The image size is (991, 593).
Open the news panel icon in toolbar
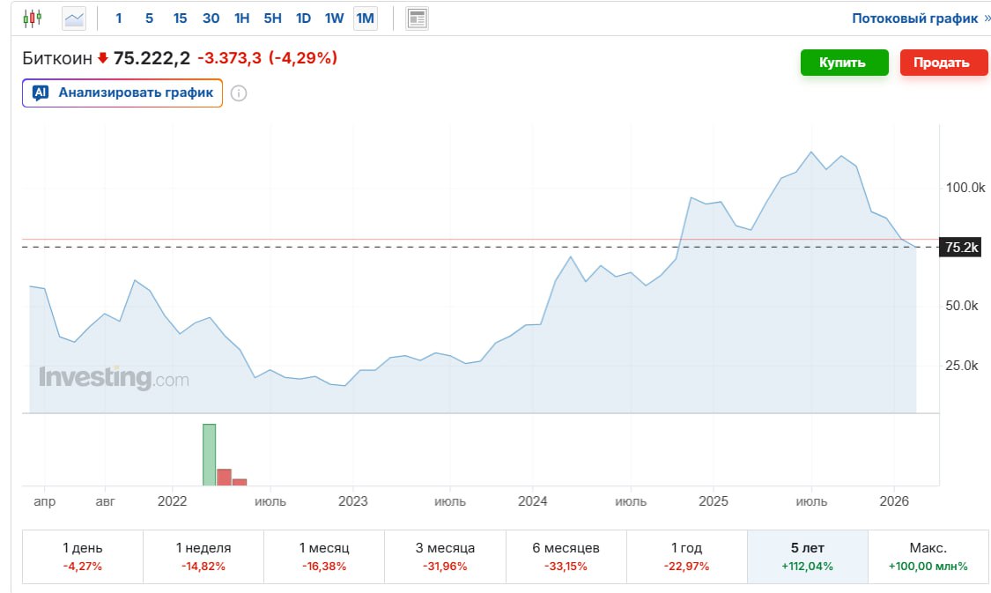(x=417, y=18)
